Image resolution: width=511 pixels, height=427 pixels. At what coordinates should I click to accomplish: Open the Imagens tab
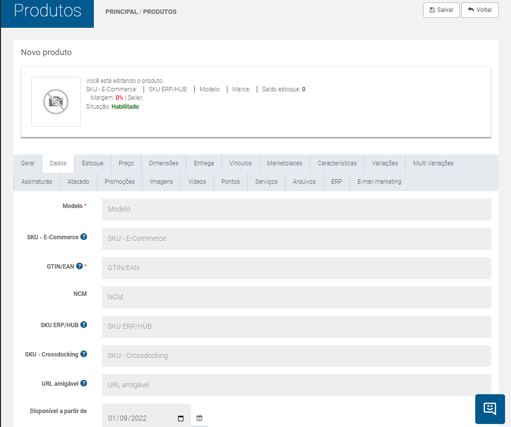tap(161, 182)
